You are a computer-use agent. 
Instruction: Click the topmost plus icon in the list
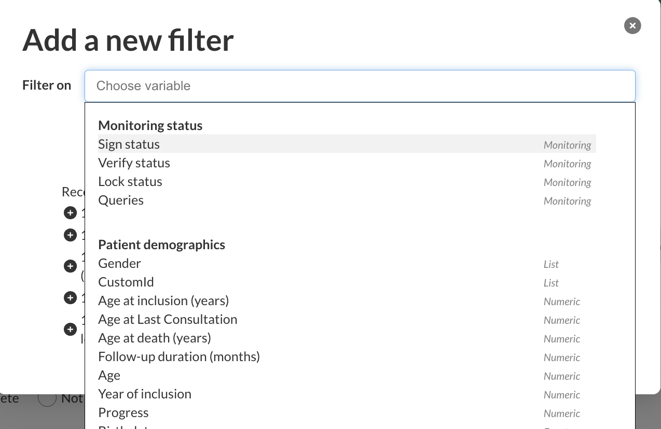70,212
